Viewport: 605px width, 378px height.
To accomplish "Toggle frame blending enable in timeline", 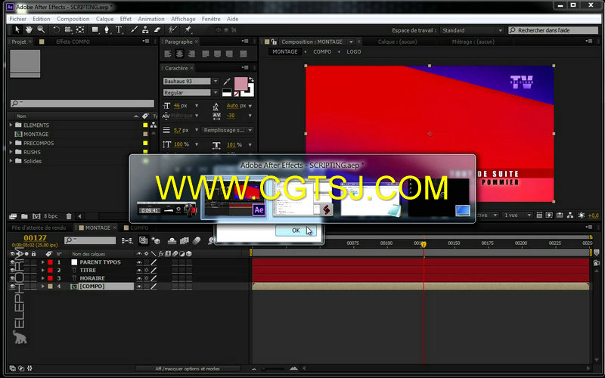I will [x=184, y=240].
